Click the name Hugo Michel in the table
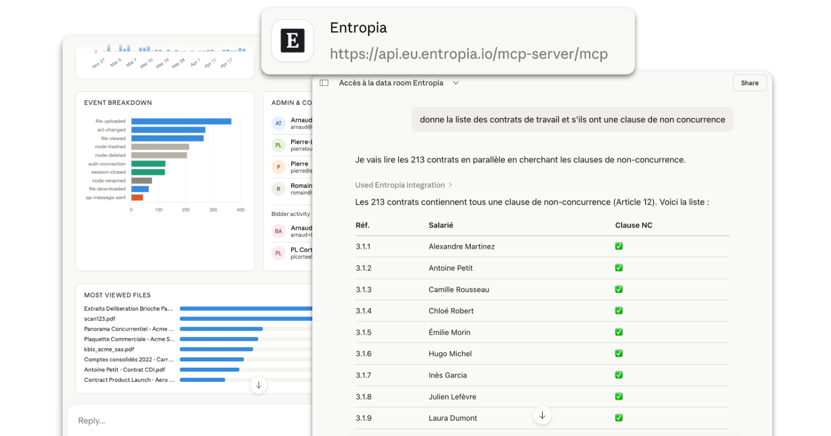831x436 pixels. click(x=450, y=354)
